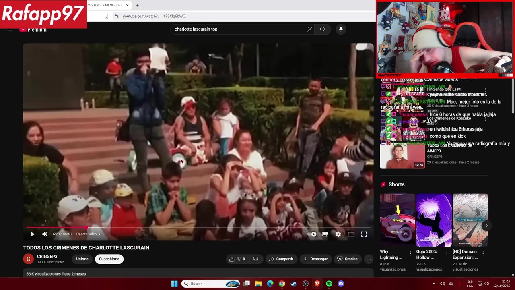Open Task View on the taskbar
Image resolution: width=515 pixels, height=290 pixels.
(247, 284)
